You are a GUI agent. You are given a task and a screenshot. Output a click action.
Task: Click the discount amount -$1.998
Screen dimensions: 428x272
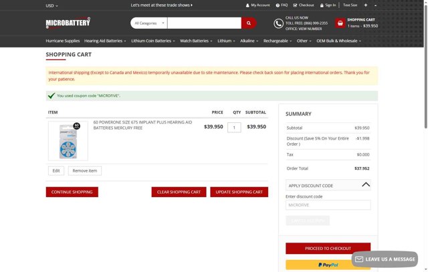click(x=362, y=138)
